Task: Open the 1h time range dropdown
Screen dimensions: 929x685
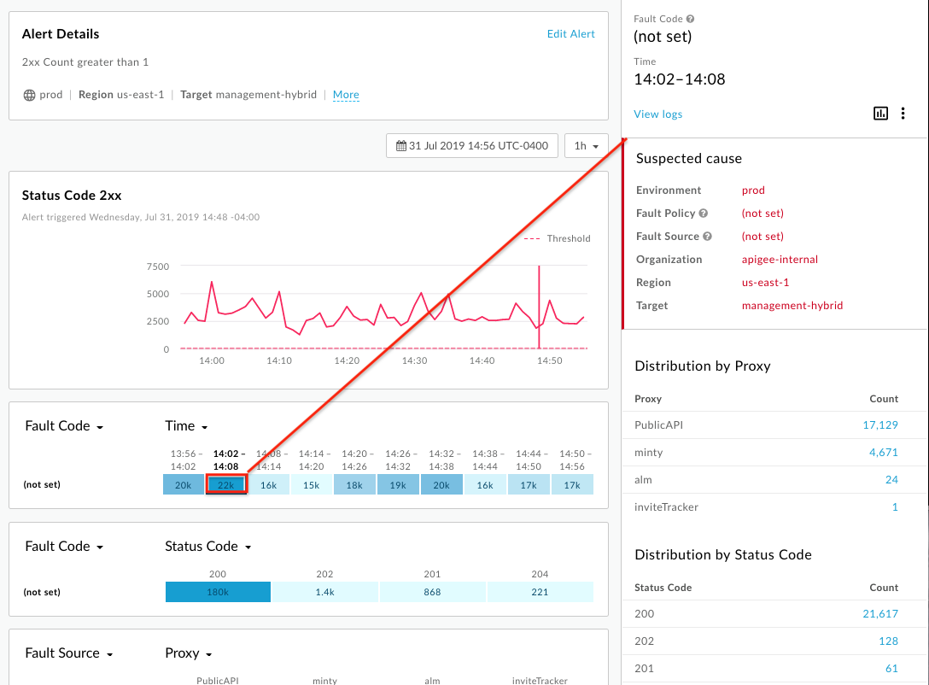Action: 586,145
